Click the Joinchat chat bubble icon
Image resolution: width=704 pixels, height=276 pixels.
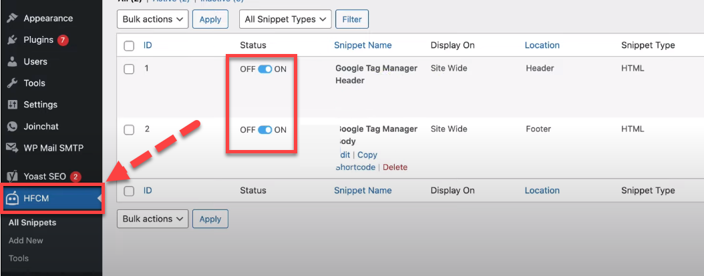pos(13,127)
